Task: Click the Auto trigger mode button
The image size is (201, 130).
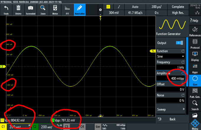Action: pyautogui.click(x=135, y=6)
